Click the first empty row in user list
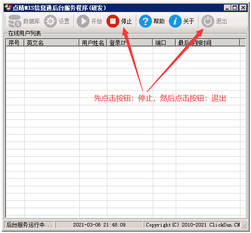The height and width of the screenshot is (233, 251). click(x=126, y=50)
